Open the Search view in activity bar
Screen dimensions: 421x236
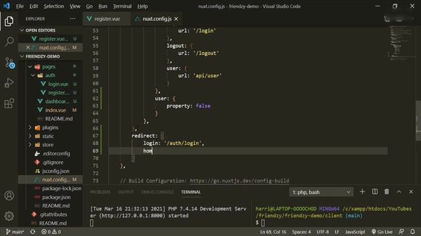pyautogui.click(x=9, y=42)
